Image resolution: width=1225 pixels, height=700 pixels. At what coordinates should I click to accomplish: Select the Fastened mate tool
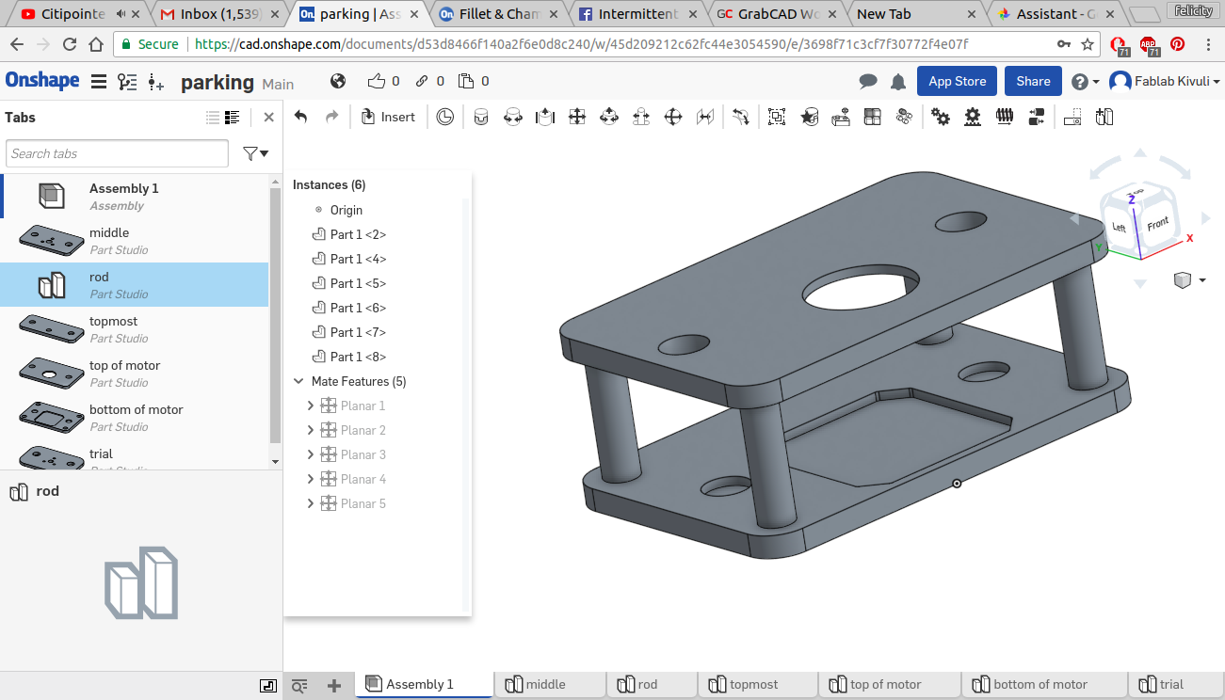[x=481, y=117]
